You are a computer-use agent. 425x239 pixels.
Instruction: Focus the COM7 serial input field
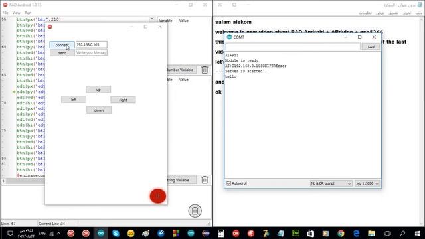(293, 46)
